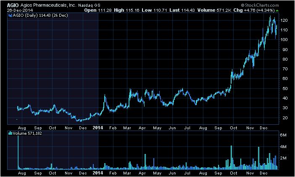The height and width of the screenshot is (177, 295).
Task: Click the 110 price axis label
Action: [283, 30]
